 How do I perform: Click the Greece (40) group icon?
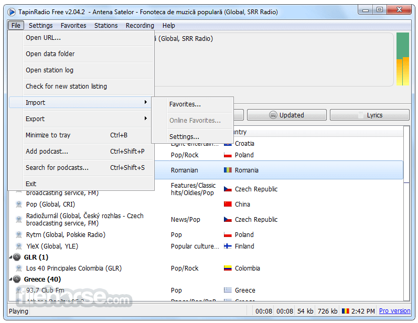pyautogui.click(x=17, y=279)
